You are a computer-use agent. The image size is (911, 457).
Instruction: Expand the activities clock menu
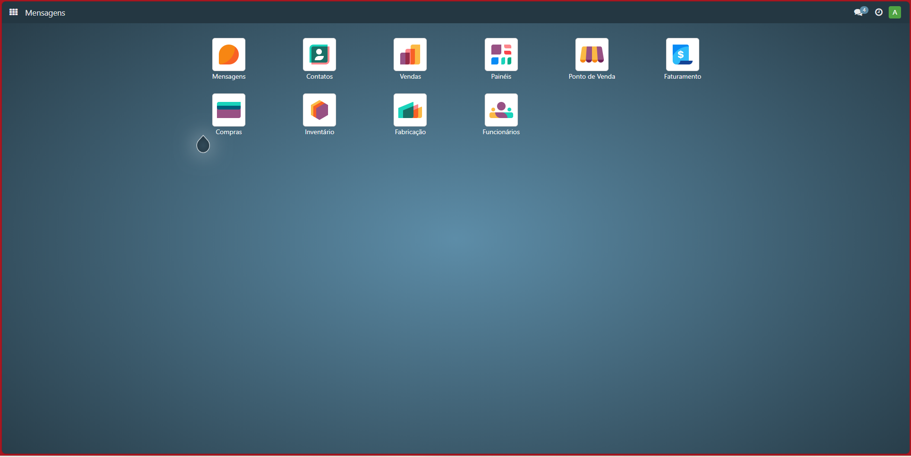point(879,12)
